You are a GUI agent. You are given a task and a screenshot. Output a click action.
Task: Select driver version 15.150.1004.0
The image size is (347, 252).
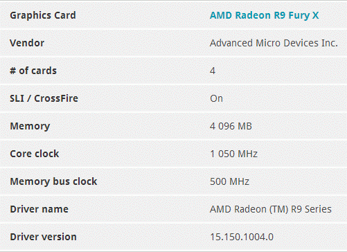coord(242,237)
